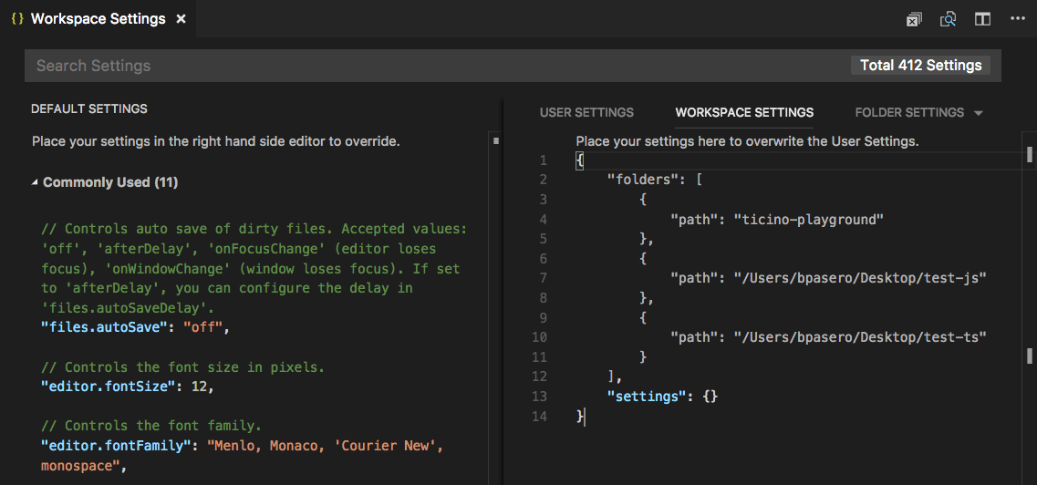The width and height of the screenshot is (1037, 485).
Task: Click the Open Settings file search icon
Action: [x=949, y=19]
